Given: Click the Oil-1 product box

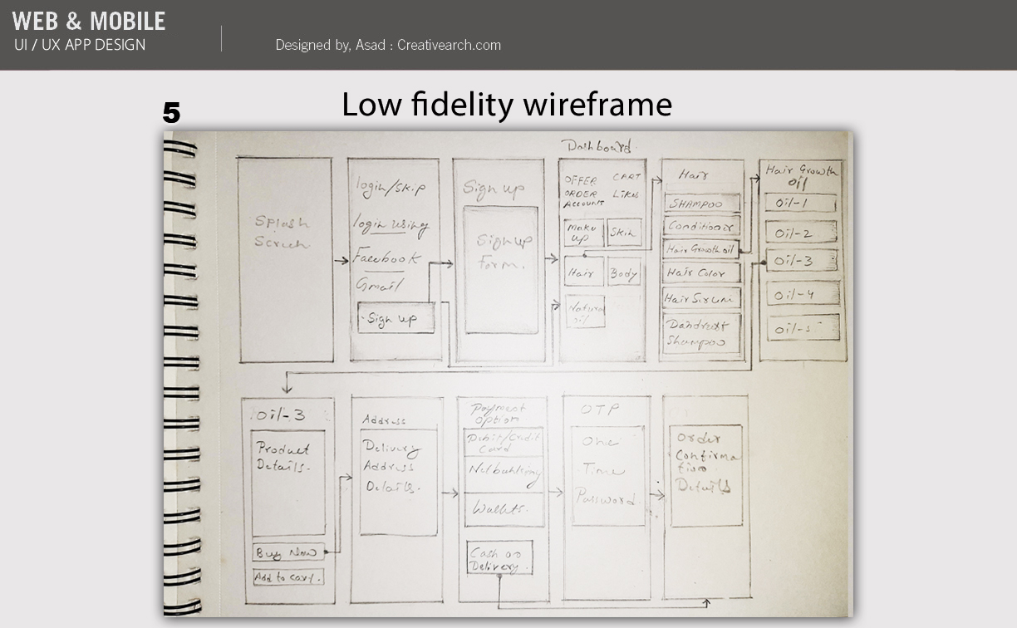Looking at the screenshot, I should [x=801, y=204].
